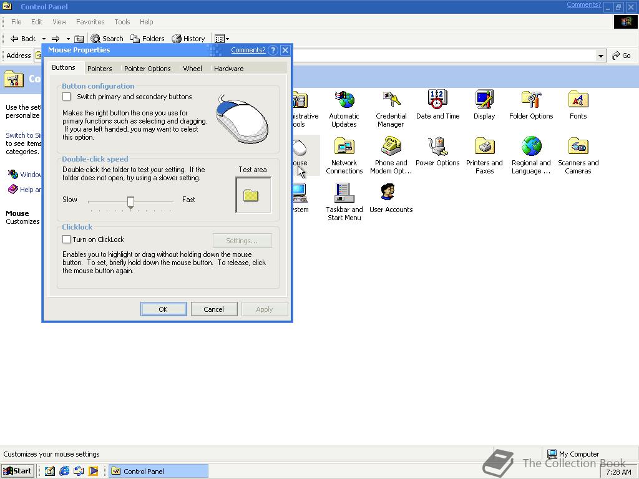Screen dimensions: 639x479
Task: Open User Accounts
Action: pos(391,193)
